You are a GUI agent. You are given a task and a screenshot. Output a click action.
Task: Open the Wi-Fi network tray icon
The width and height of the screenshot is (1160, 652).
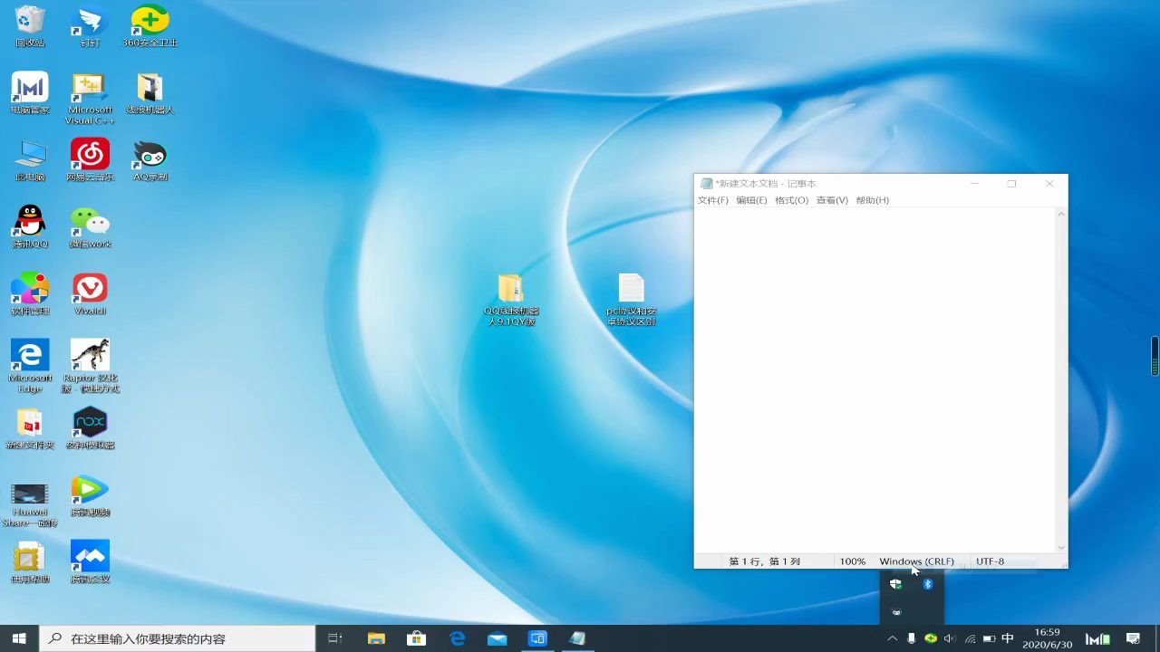(x=970, y=638)
